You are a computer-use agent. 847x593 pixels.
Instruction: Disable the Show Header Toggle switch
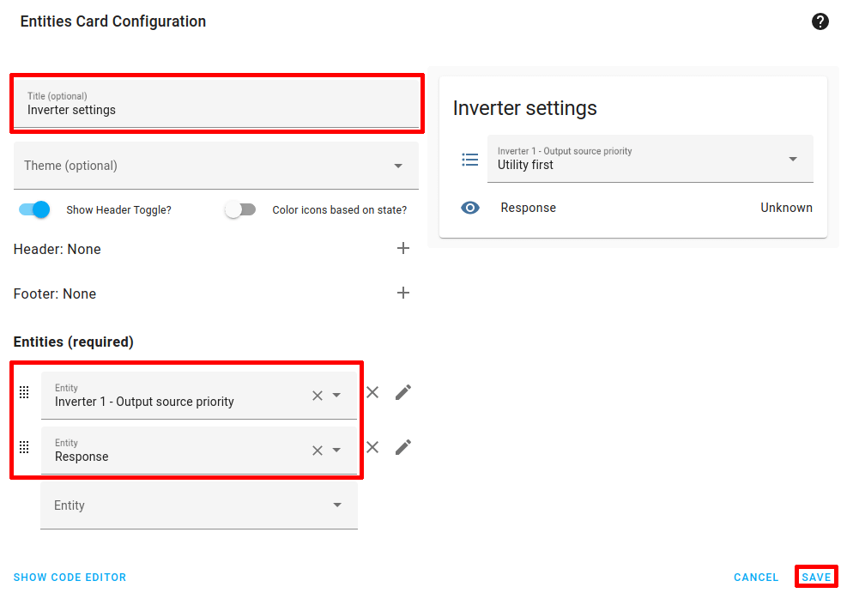tap(33, 209)
